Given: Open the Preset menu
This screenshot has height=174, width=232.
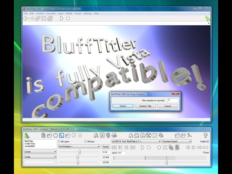Looking at the screenshot, I should coord(77,13).
